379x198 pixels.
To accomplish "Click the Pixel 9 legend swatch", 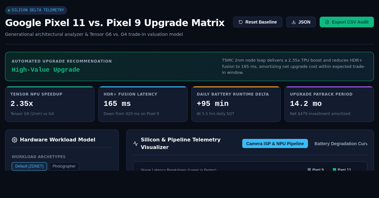I will 309,170.
